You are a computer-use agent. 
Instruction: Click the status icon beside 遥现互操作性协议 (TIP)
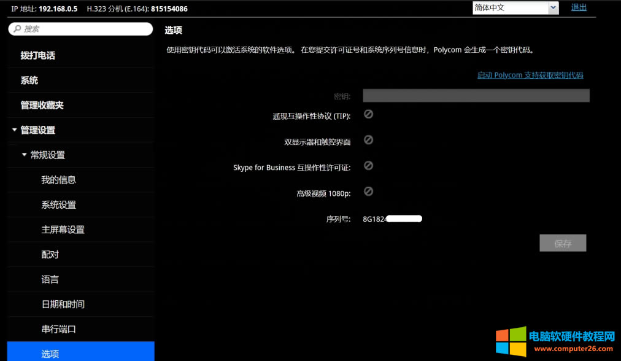click(368, 114)
